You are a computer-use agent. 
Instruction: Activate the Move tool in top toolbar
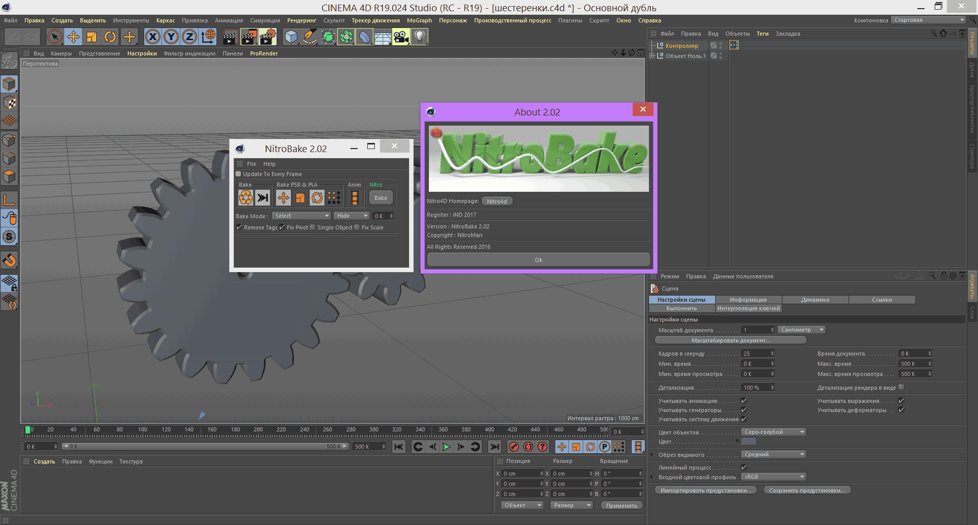coord(73,37)
